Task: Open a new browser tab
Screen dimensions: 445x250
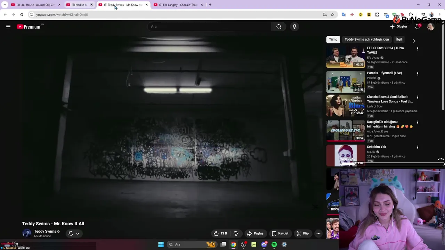Action: click(210, 5)
